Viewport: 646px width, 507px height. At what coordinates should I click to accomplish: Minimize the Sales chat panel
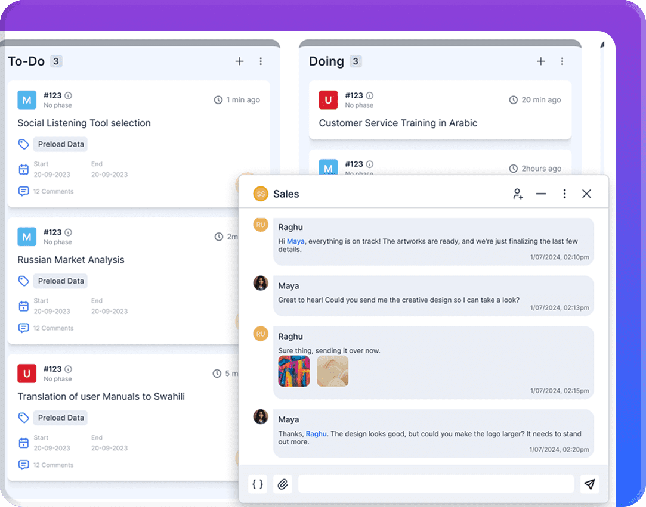[x=541, y=194]
